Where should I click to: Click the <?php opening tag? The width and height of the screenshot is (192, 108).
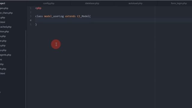point(38,8)
